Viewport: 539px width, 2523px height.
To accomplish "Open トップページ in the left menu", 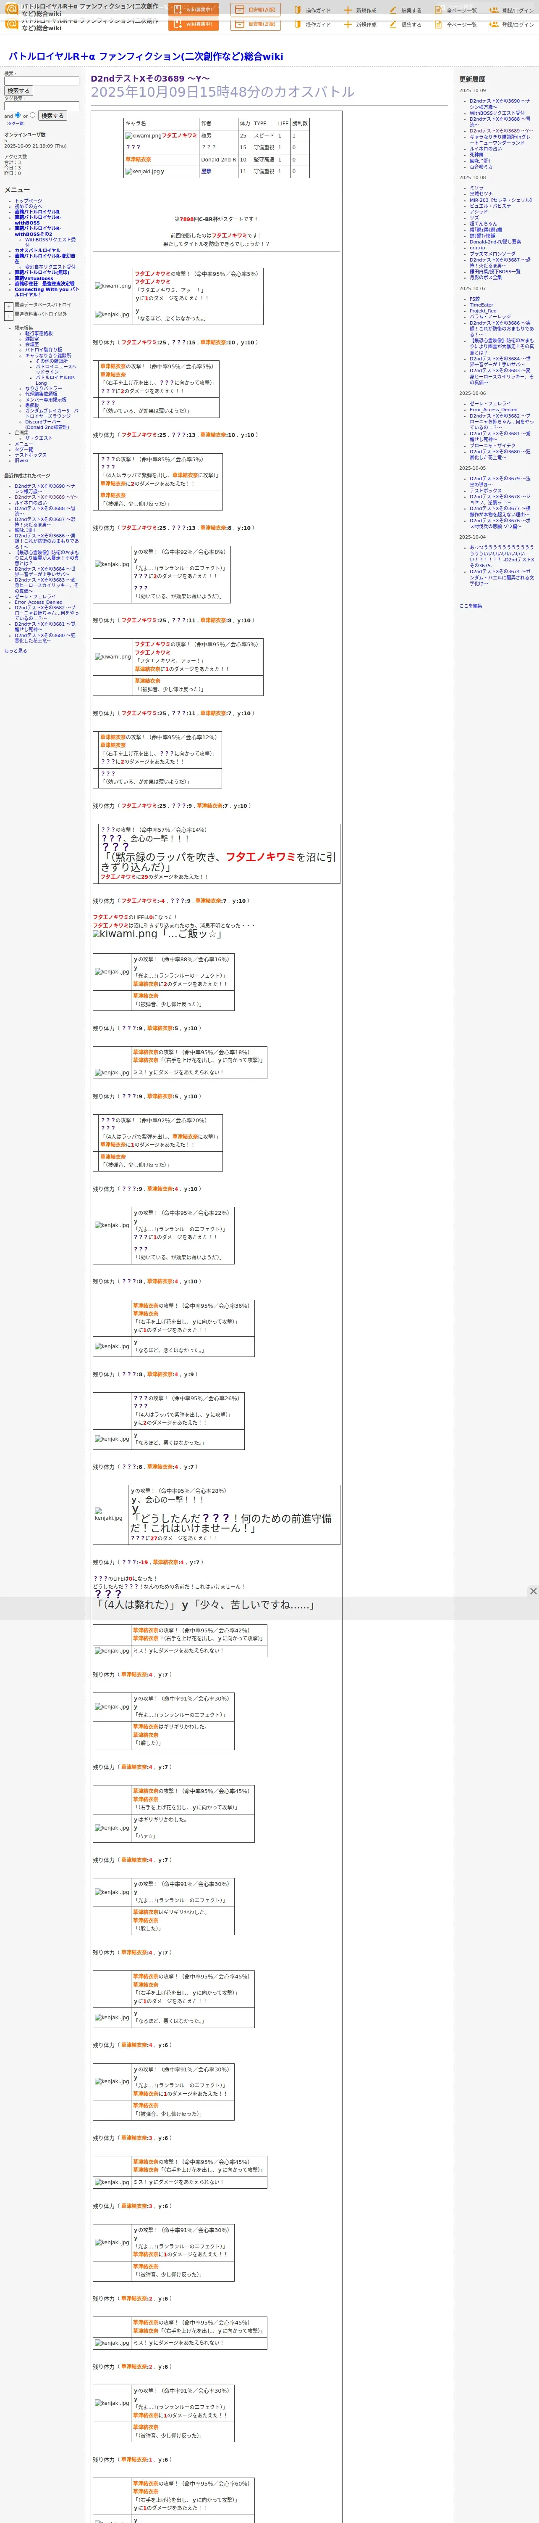I will (29, 201).
